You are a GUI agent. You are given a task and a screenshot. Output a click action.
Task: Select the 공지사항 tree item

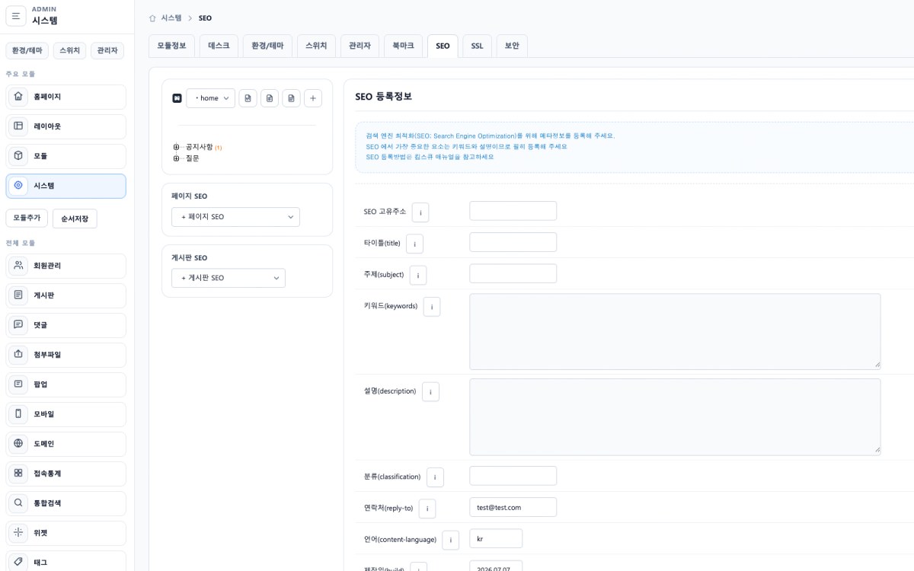point(200,147)
